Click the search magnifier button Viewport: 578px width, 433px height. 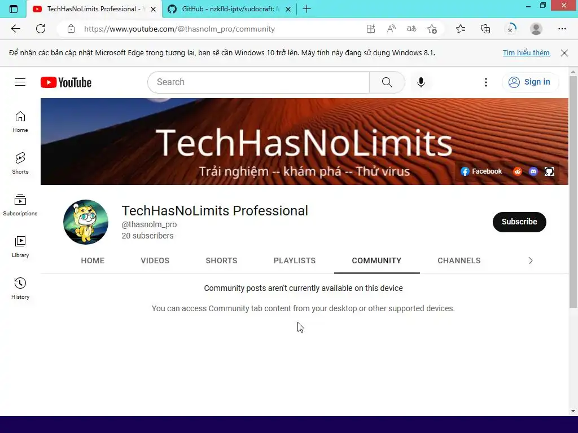(387, 82)
